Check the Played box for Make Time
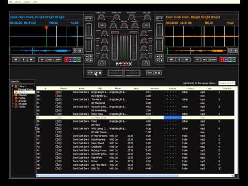 (x=56, y=114)
